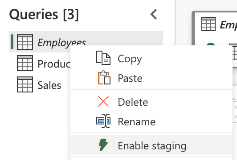Click the Sales table icon
This screenshot has height=160, width=237.
click(x=25, y=84)
